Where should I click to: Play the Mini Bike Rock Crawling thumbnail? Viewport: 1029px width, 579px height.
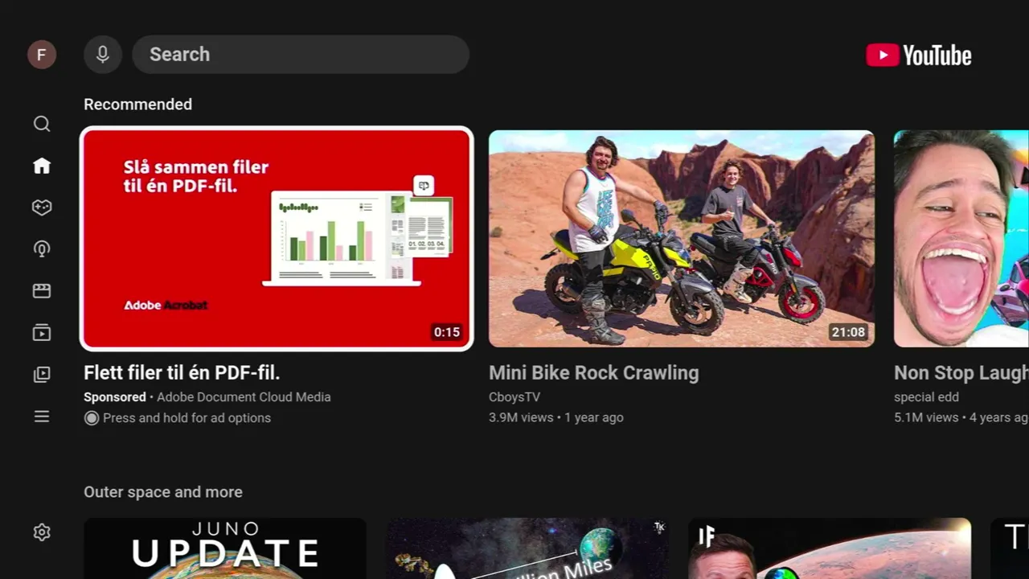[682, 239]
